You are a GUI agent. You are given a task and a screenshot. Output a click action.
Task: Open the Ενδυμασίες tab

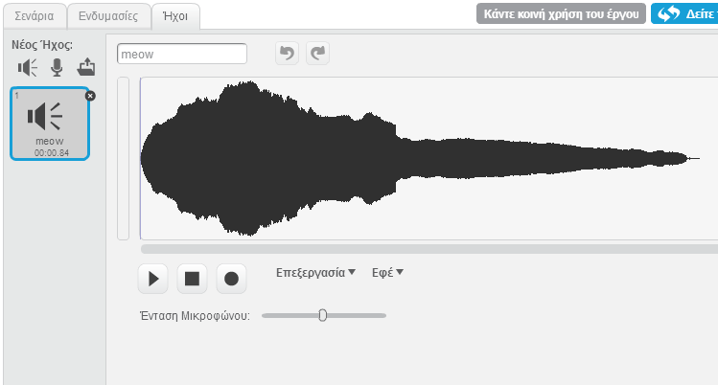(110, 15)
